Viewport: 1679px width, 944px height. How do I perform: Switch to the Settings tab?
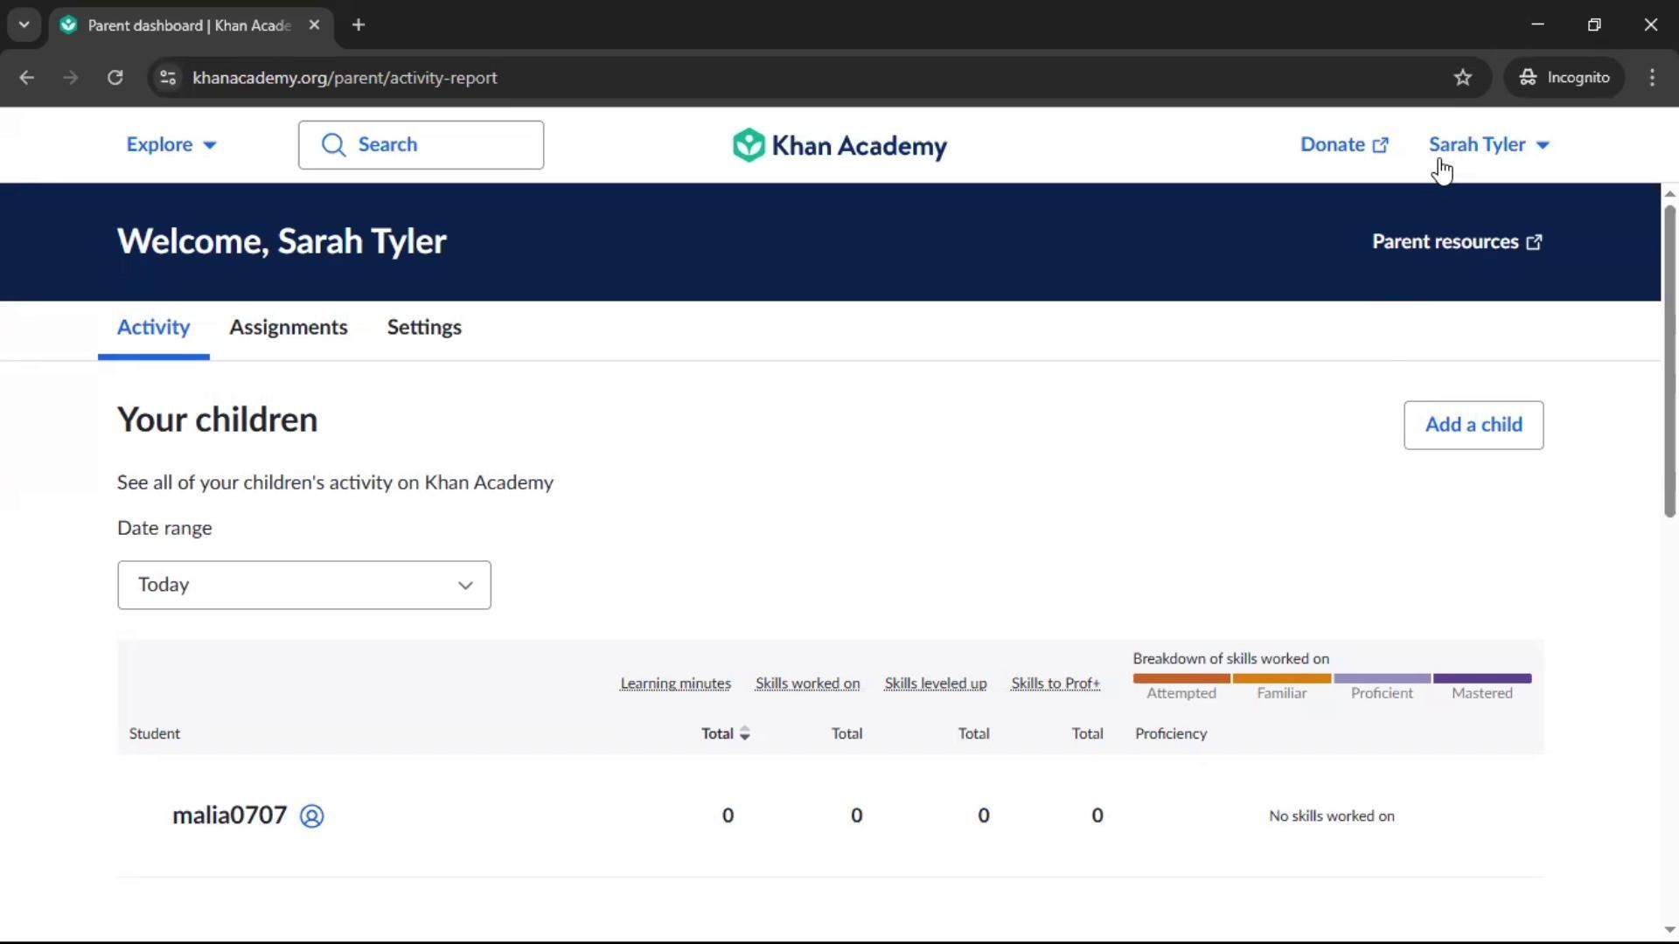tap(424, 327)
